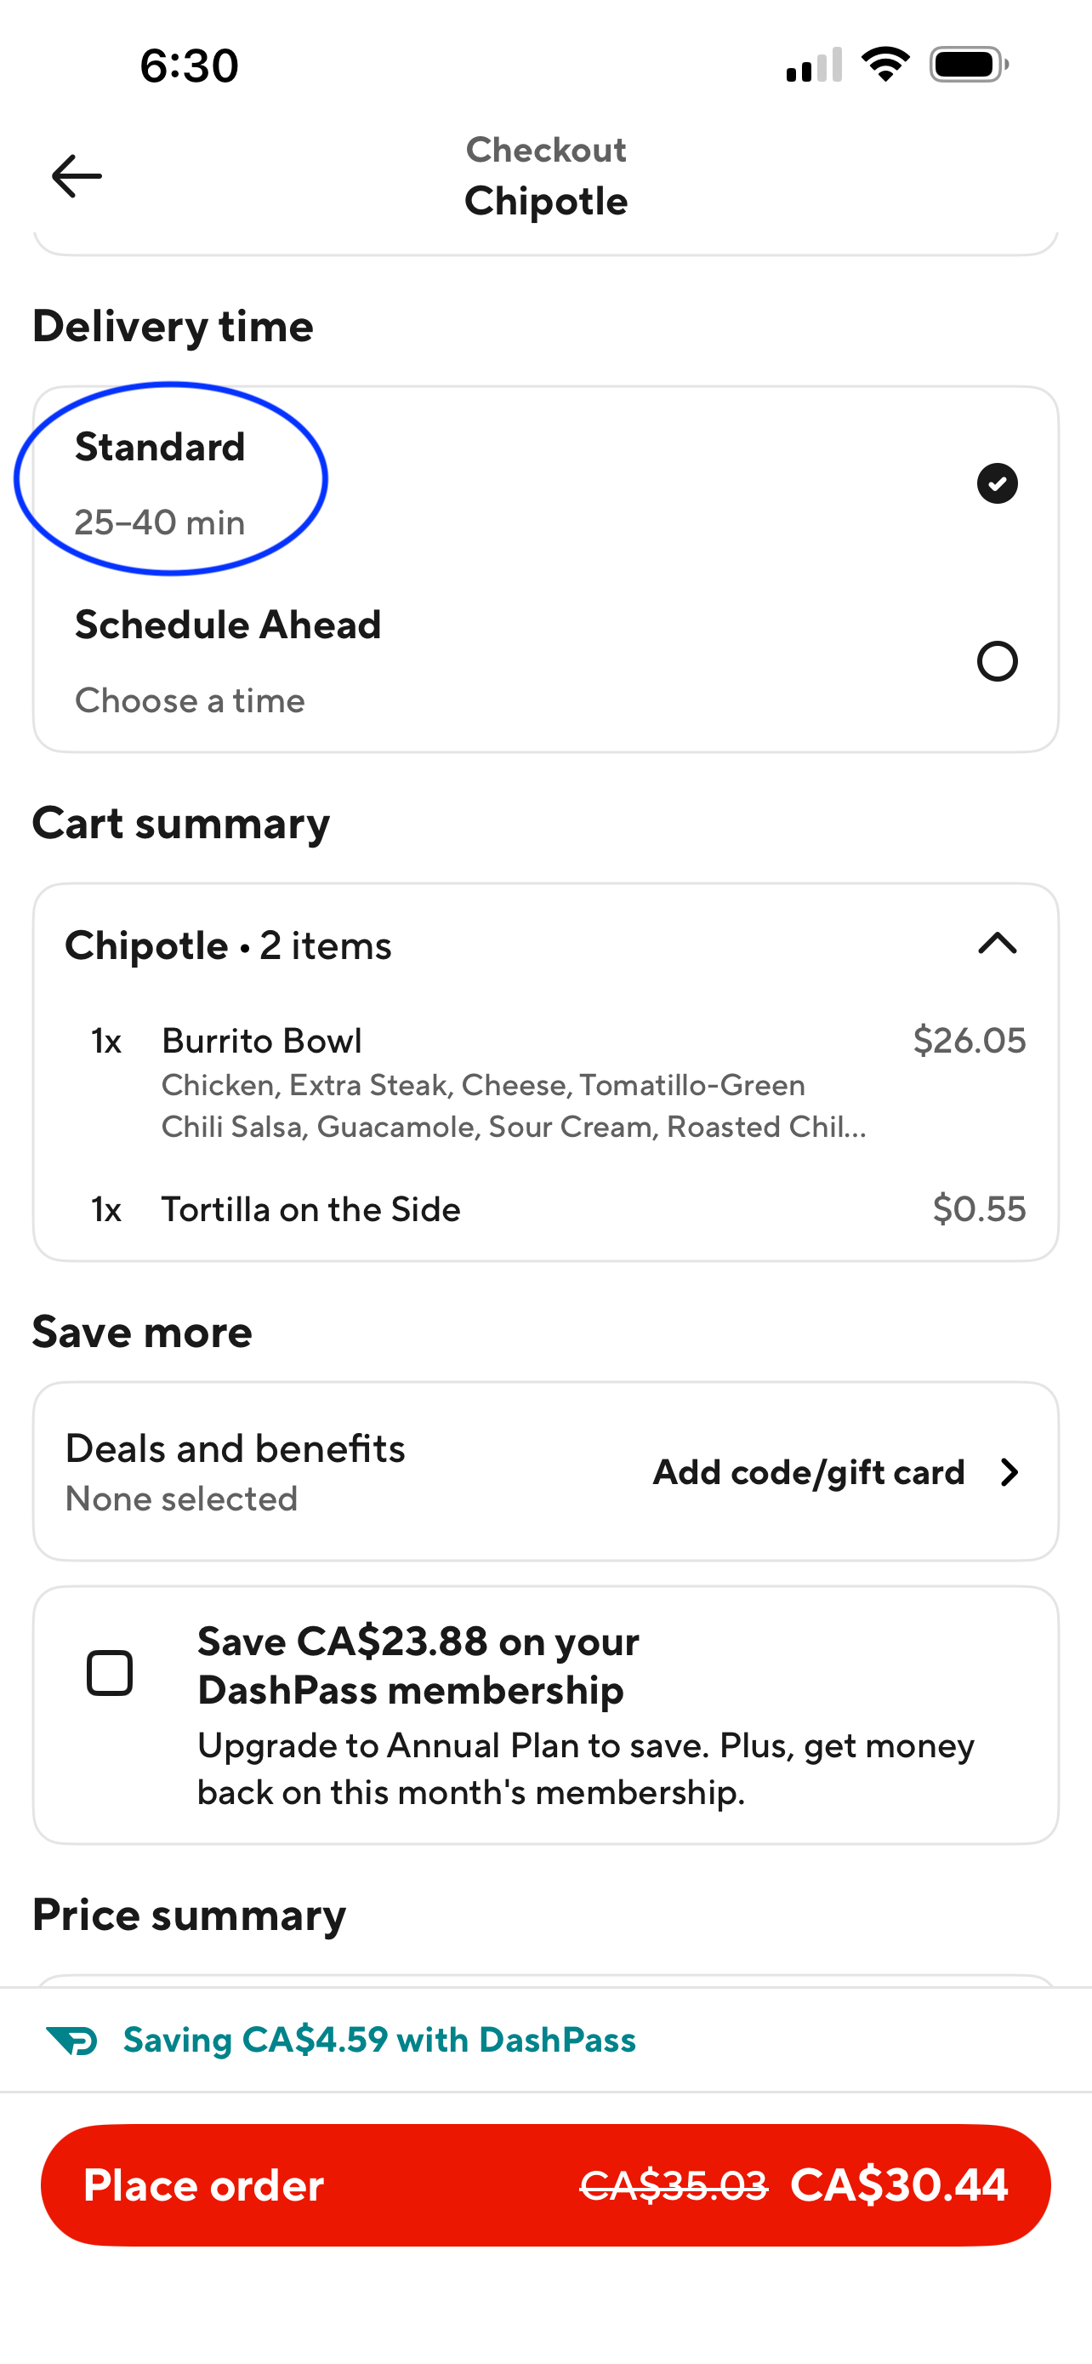Tap the Chipotle 2 items header
Viewport: 1092px width, 2364px height.
click(x=228, y=945)
